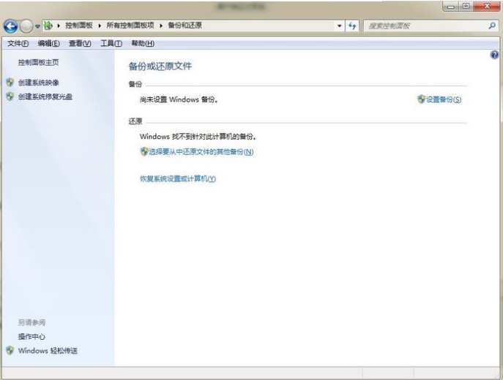Click 恢复系统设置或计算机(Y) link
Viewport: 503px width, 380px height.
pyautogui.click(x=178, y=178)
